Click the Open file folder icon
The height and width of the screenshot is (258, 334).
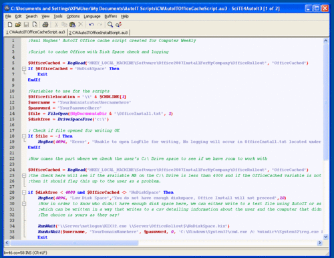tap(18, 25)
